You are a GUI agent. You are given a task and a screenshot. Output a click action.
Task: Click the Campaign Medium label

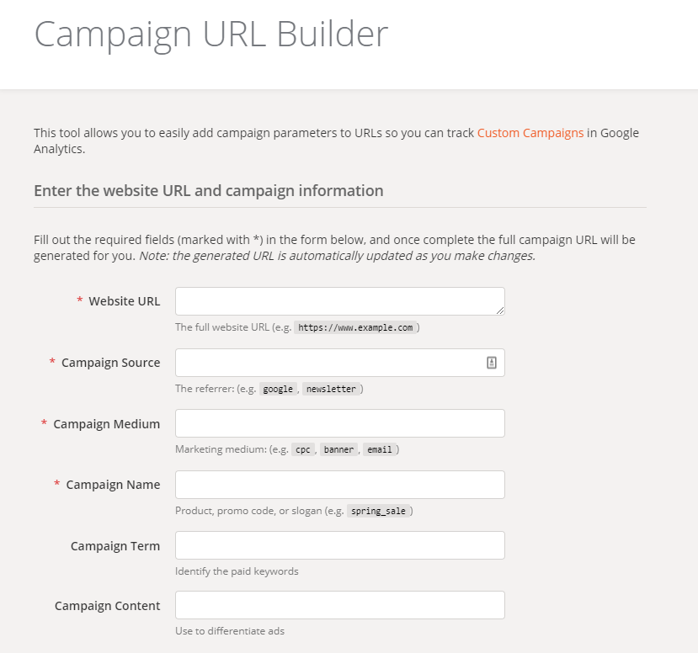coord(106,424)
